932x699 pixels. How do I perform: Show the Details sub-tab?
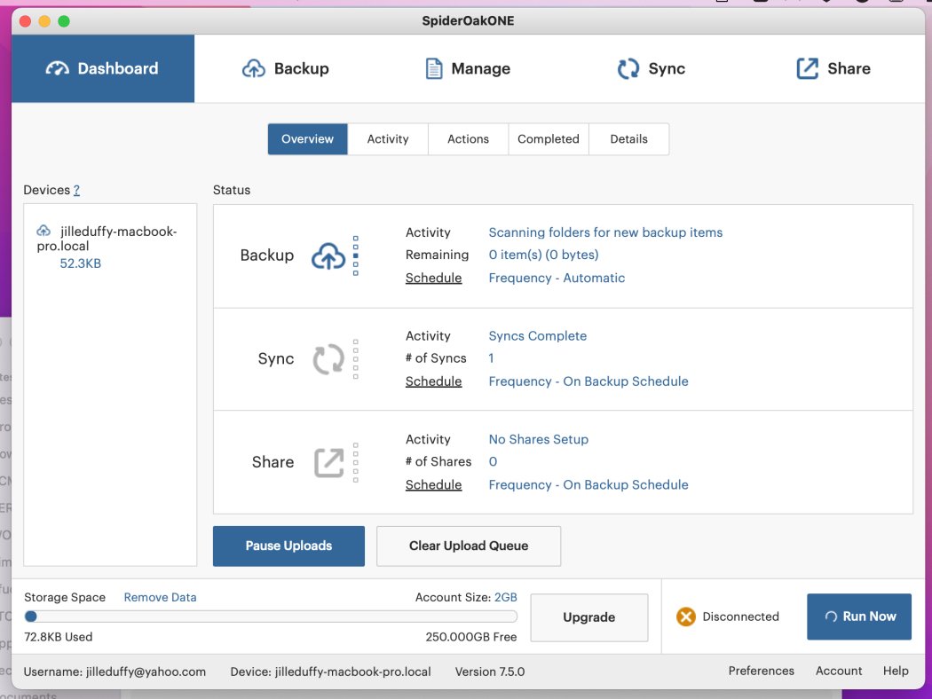[628, 139]
